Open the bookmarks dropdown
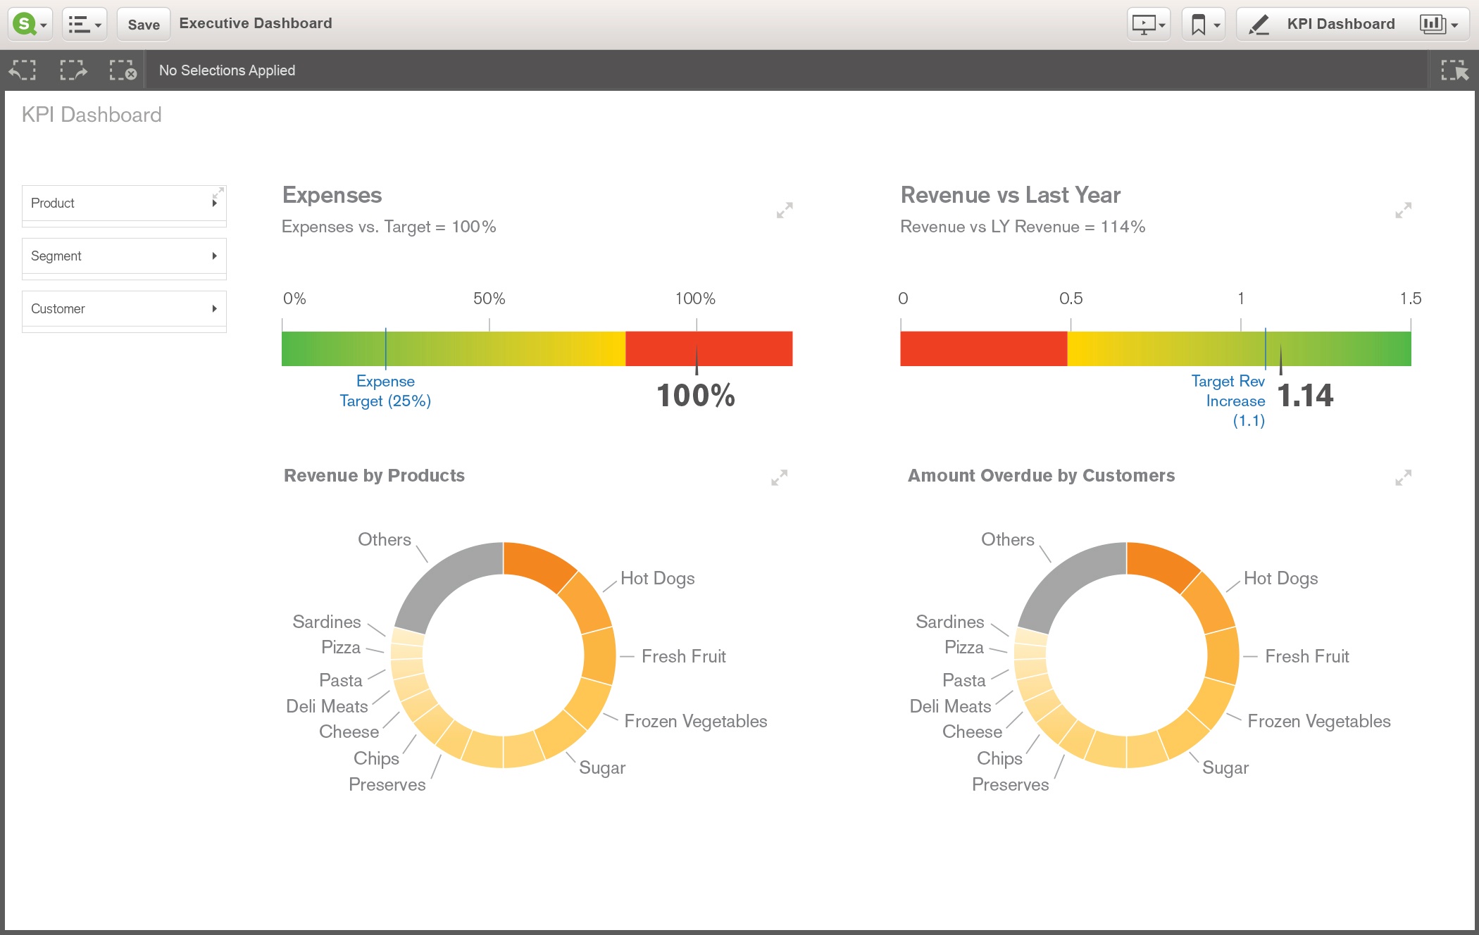The image size is (1479, 935). (1204, 24)
